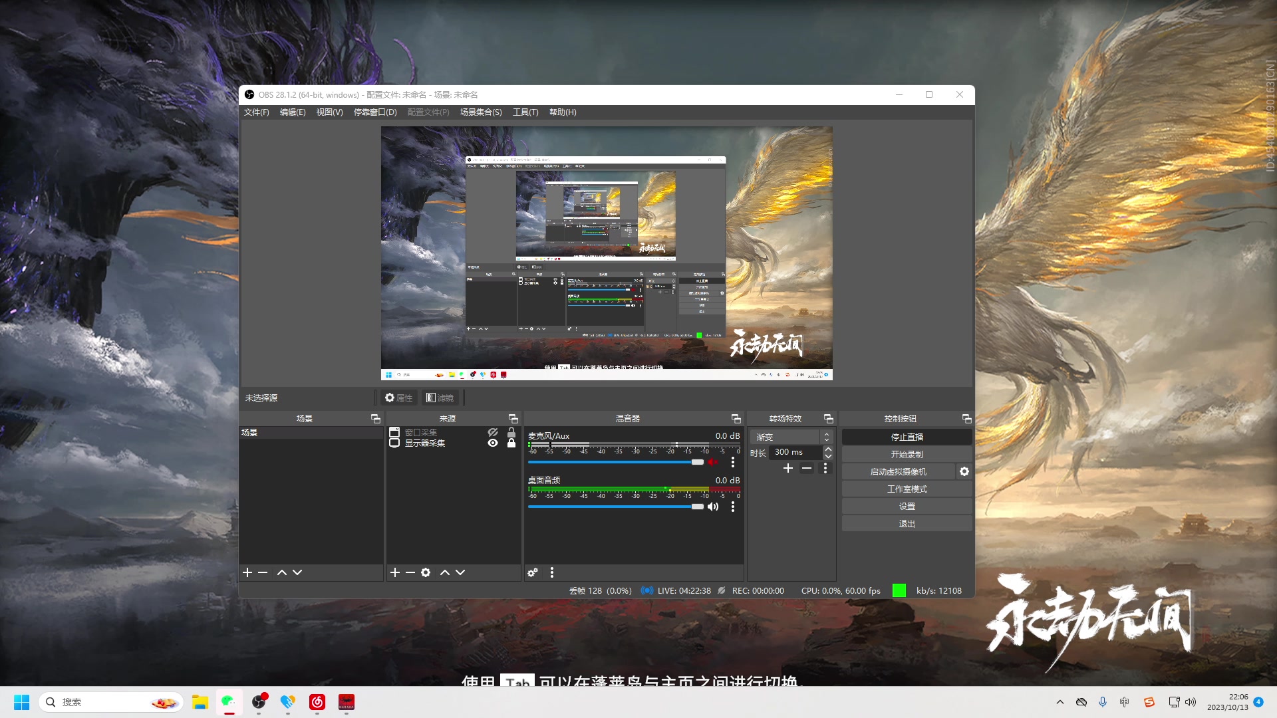Image resolution: width=1277 pixels, height=718 pixels.
Task: Remove the transition with the minus icon
Action: click(x=807, y=468)
